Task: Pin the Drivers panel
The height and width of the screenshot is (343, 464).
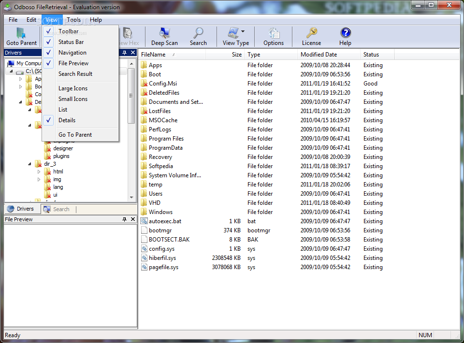Action: 125,53
